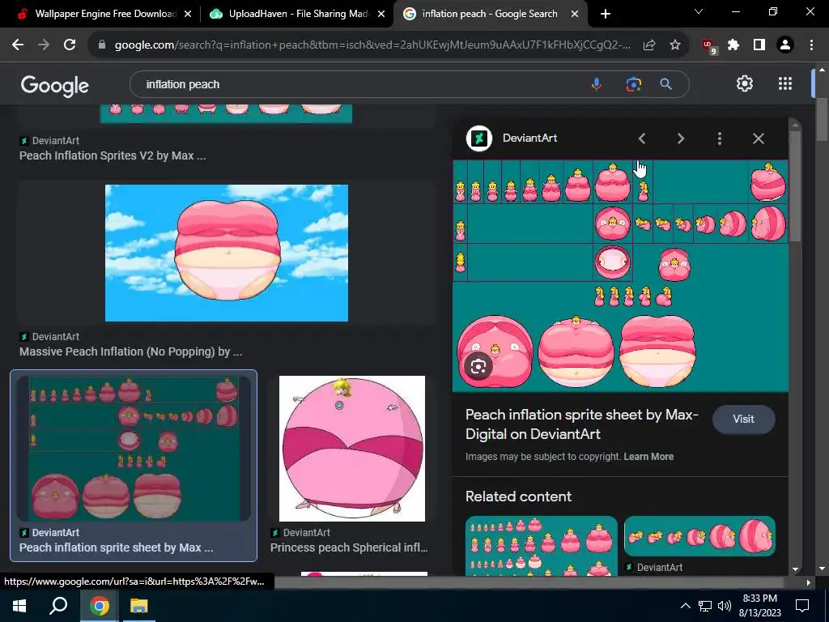The width and height of the screenshot is (829, 622).
Task: Select Princess peach Spherical thumbnail
Action: [x=351, y=449]
